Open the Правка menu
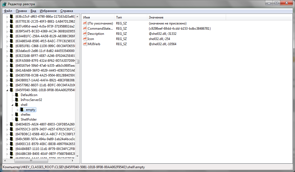This screenshot has width=295, height=172. 21,11
